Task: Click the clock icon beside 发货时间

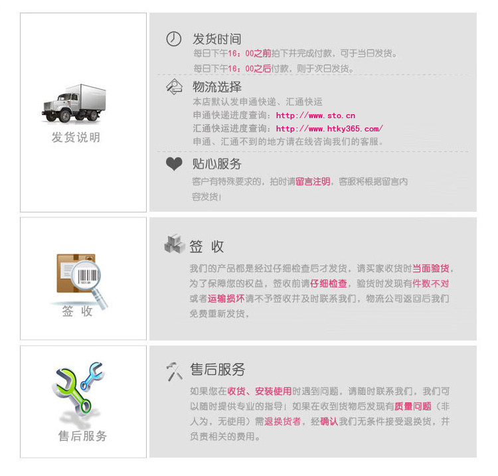Action: pos(174,39)
